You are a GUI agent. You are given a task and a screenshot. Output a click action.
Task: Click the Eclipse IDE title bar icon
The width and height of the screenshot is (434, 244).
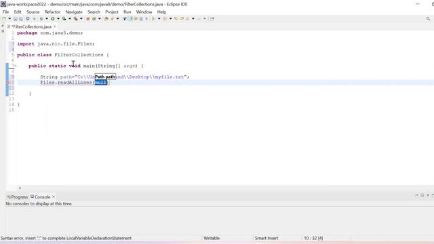click(3, 4)
